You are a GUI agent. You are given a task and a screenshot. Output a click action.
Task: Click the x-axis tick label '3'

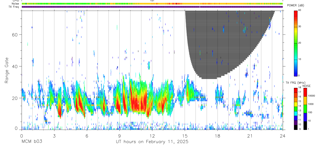(x=54, y=136)
